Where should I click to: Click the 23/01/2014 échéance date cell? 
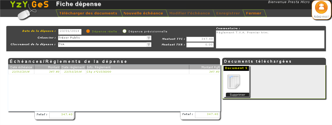tap(21, 72)
